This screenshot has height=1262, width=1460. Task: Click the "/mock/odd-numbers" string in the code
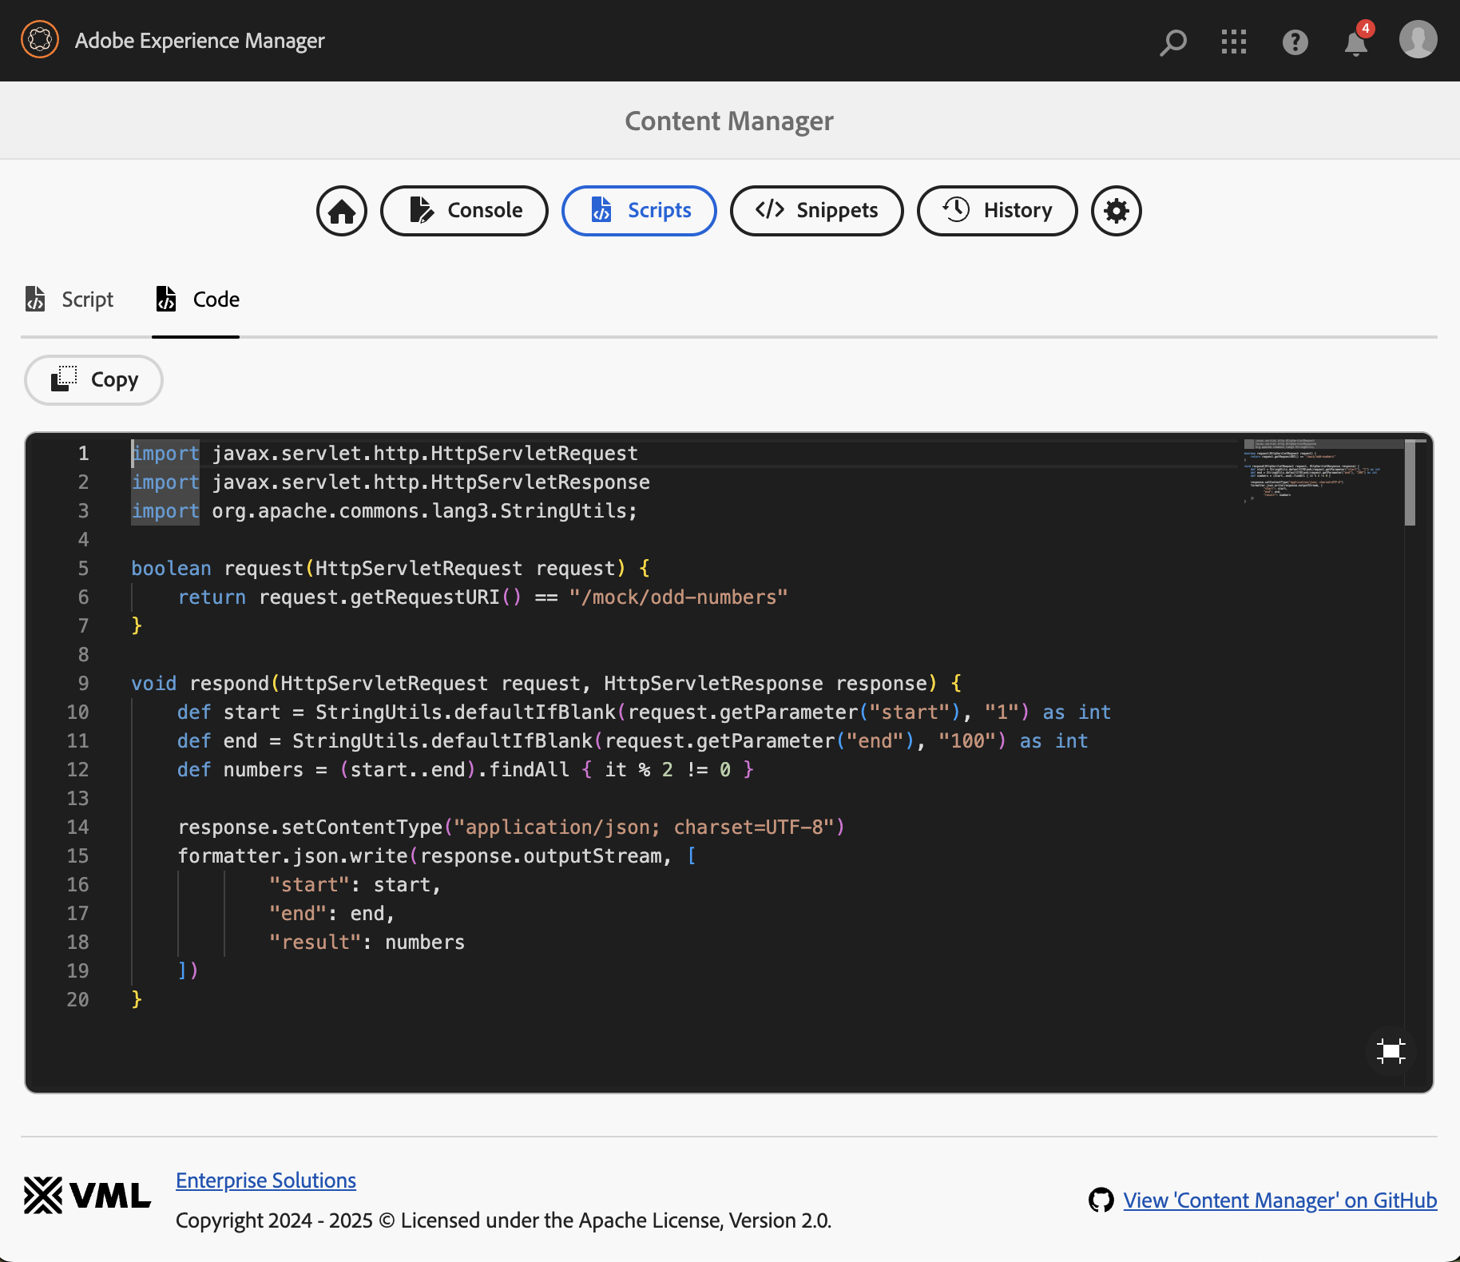(x=678, y=597)
